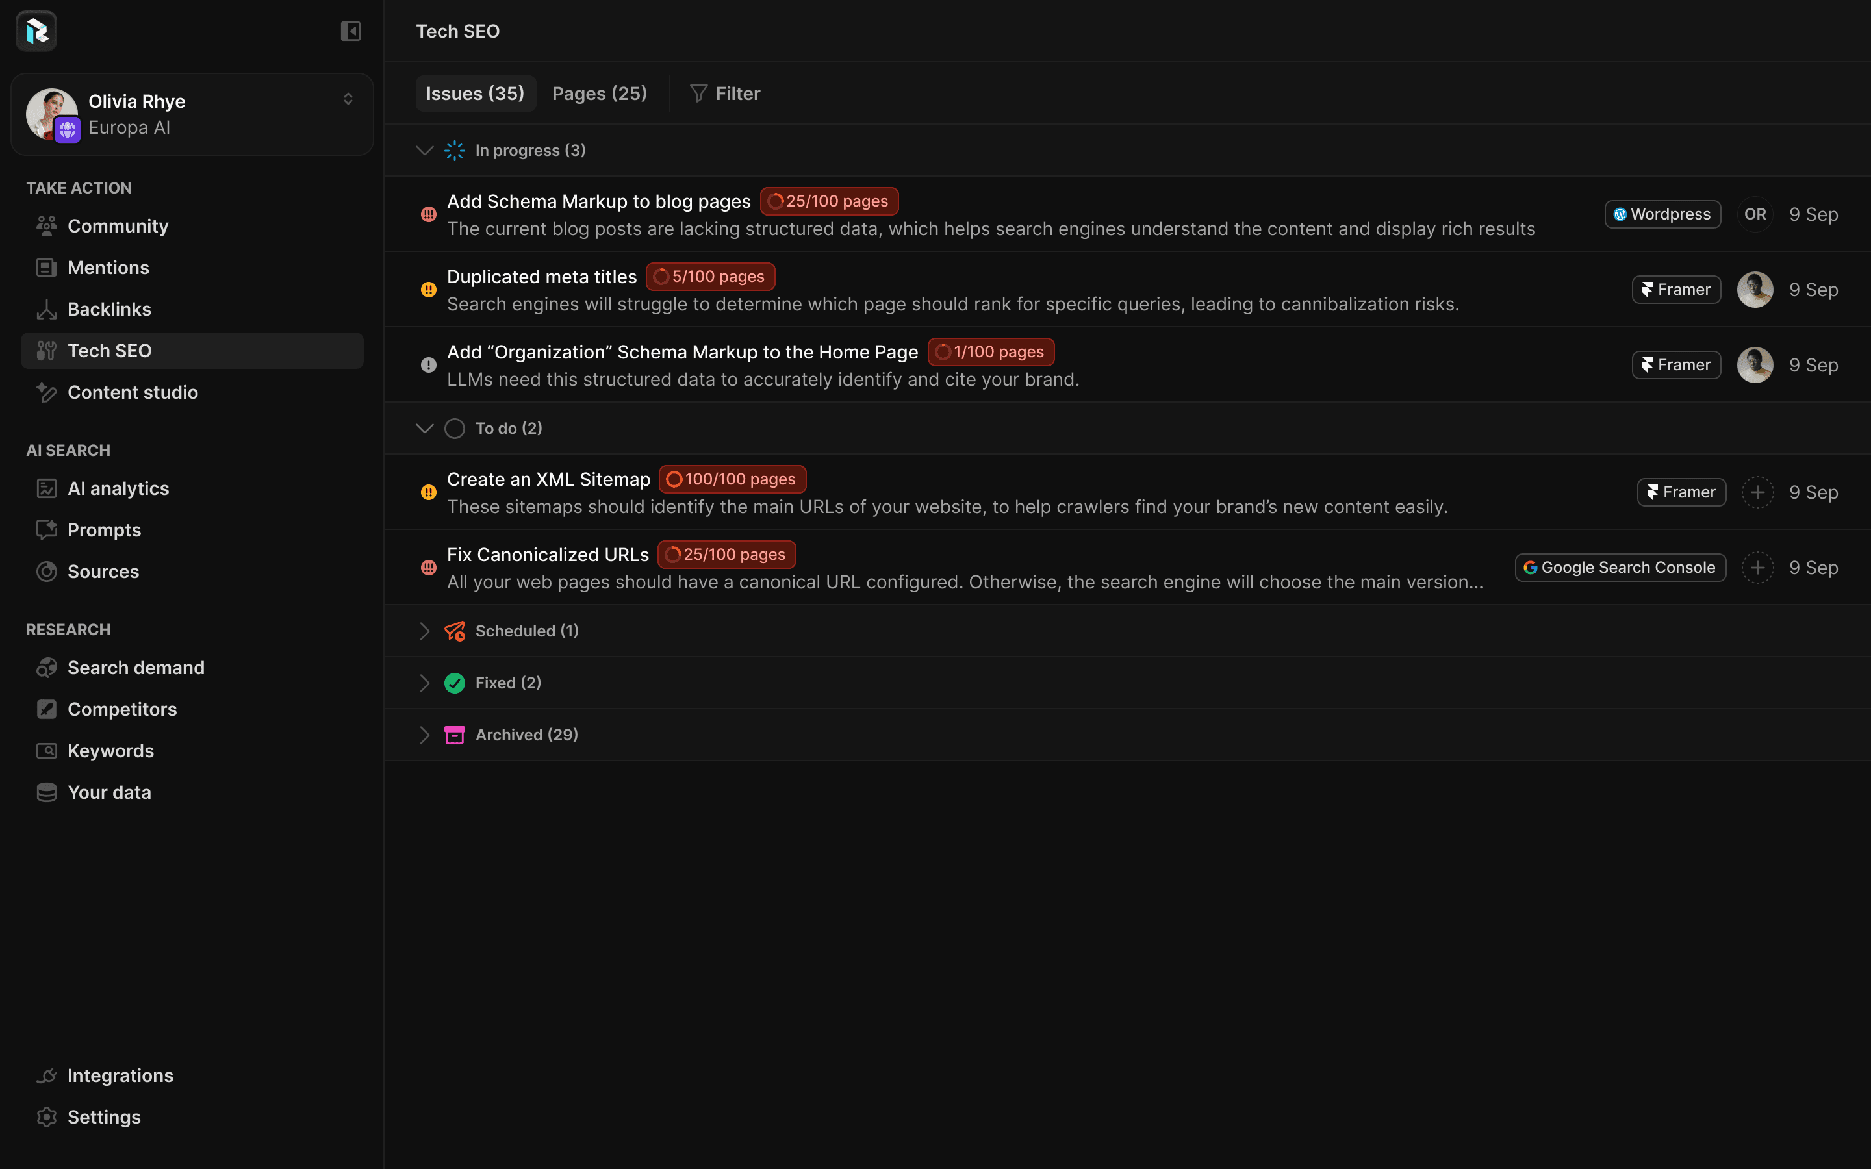The width and height of the screenshot is (1871, 1169).
Task: Select Issues (35) tab
Action: click(x=475, y=94)
